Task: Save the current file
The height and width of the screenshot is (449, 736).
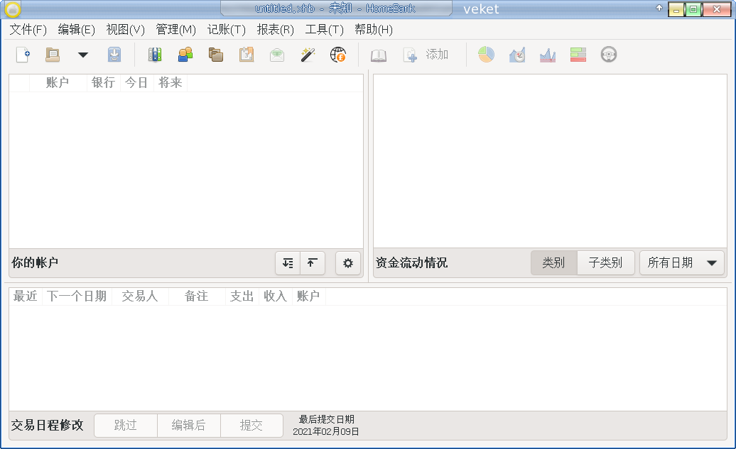Action: [x=114, y=55]
